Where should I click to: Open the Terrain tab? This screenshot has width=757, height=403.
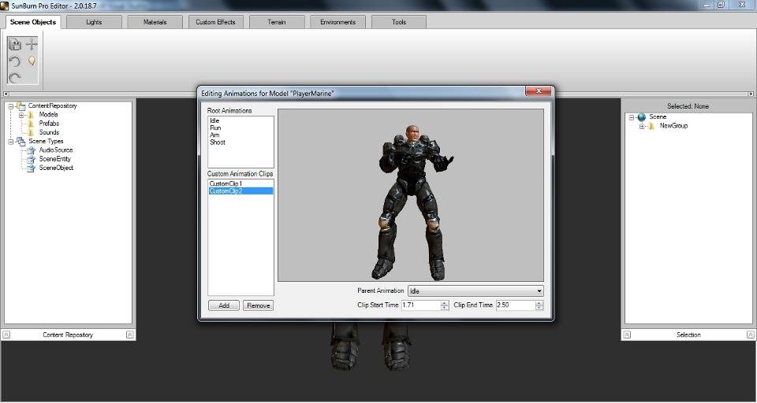[277, 22]
